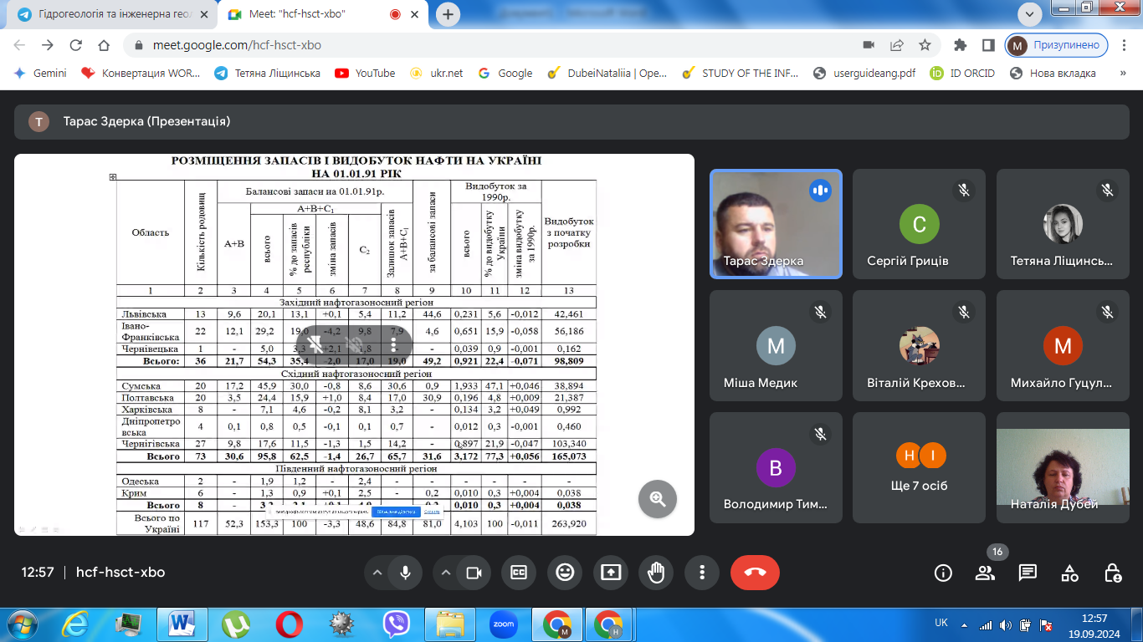Expand audio settings arrow beside microphone
Image resolution: width=1143 pixels, height=642 pixels.
[377, 573]
